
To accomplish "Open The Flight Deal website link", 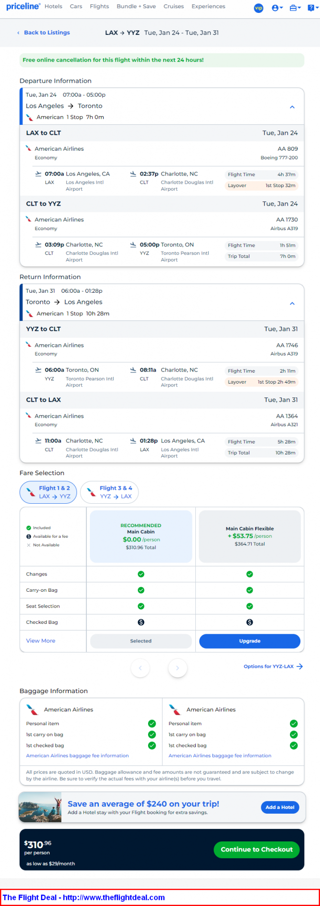I will pyautogui.click(x=114, y=897).
